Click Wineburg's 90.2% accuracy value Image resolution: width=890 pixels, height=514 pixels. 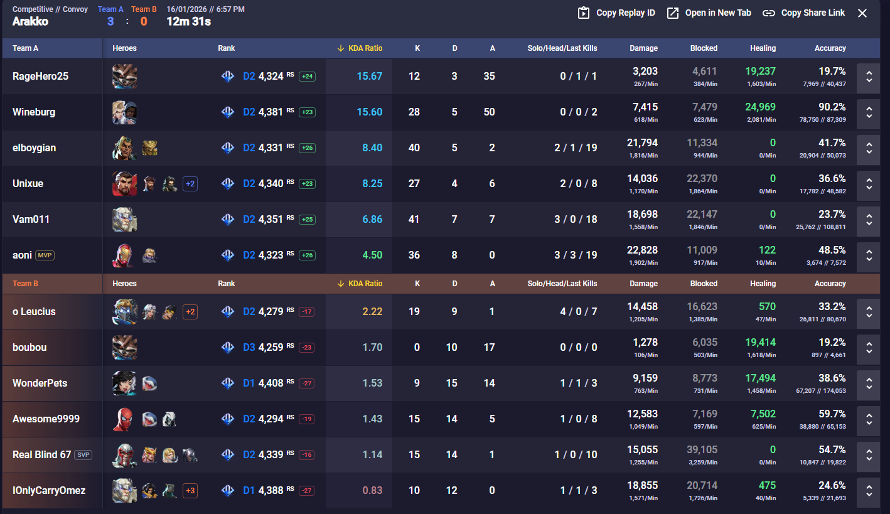pos(832,107)
